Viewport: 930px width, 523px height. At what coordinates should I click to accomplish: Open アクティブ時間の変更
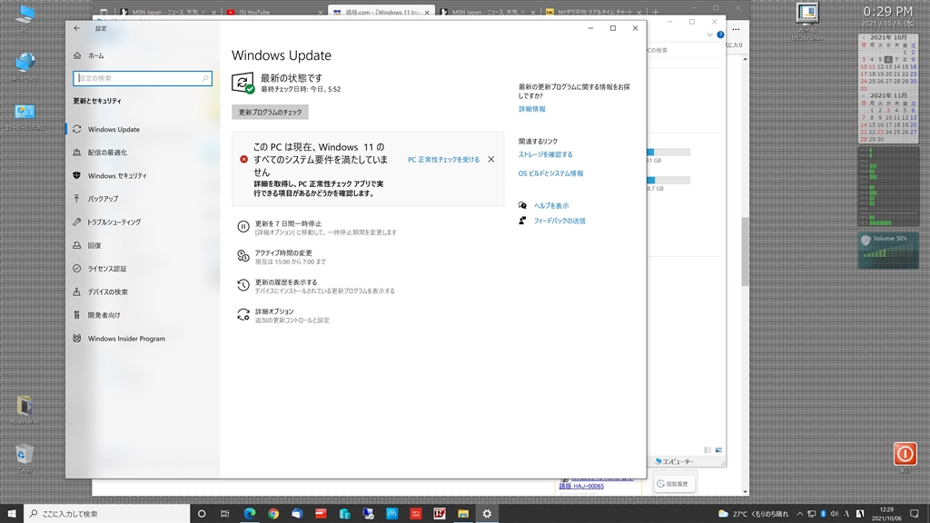pos(282,257)
